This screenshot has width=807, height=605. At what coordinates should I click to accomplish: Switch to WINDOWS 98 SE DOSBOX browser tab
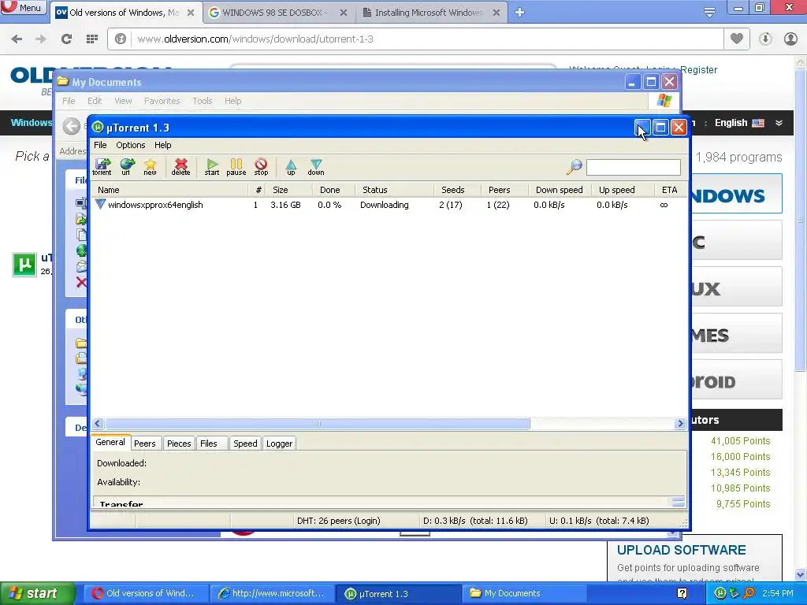point(278,13)
